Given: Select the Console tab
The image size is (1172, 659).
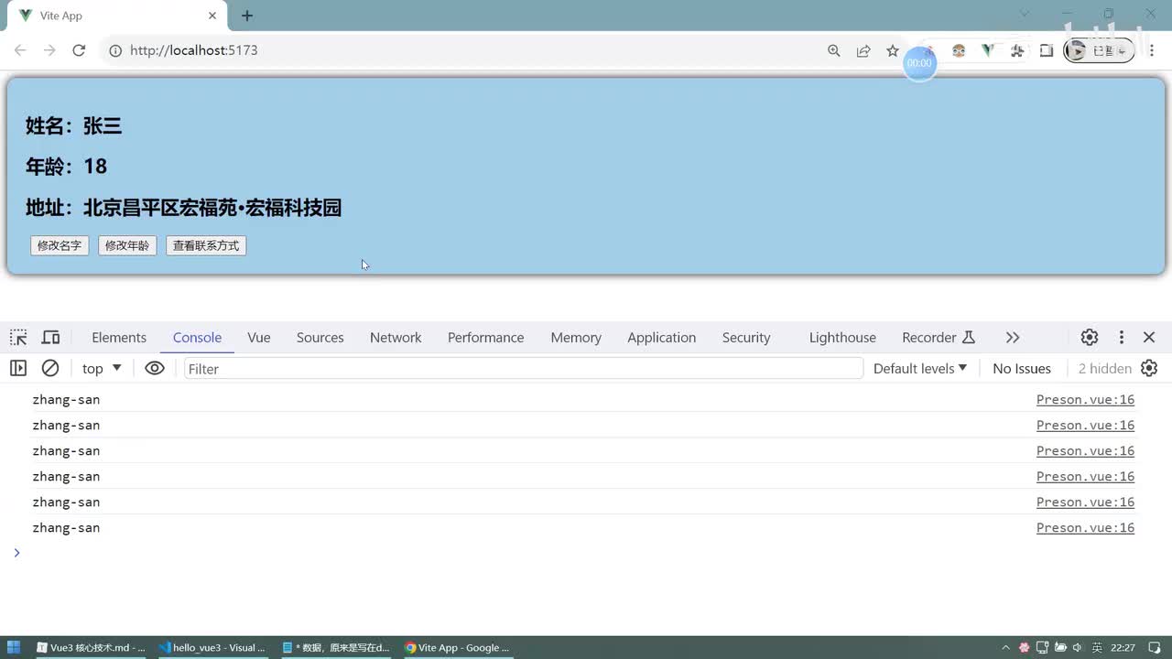Looking at the screenshot, I should (197, 338).
